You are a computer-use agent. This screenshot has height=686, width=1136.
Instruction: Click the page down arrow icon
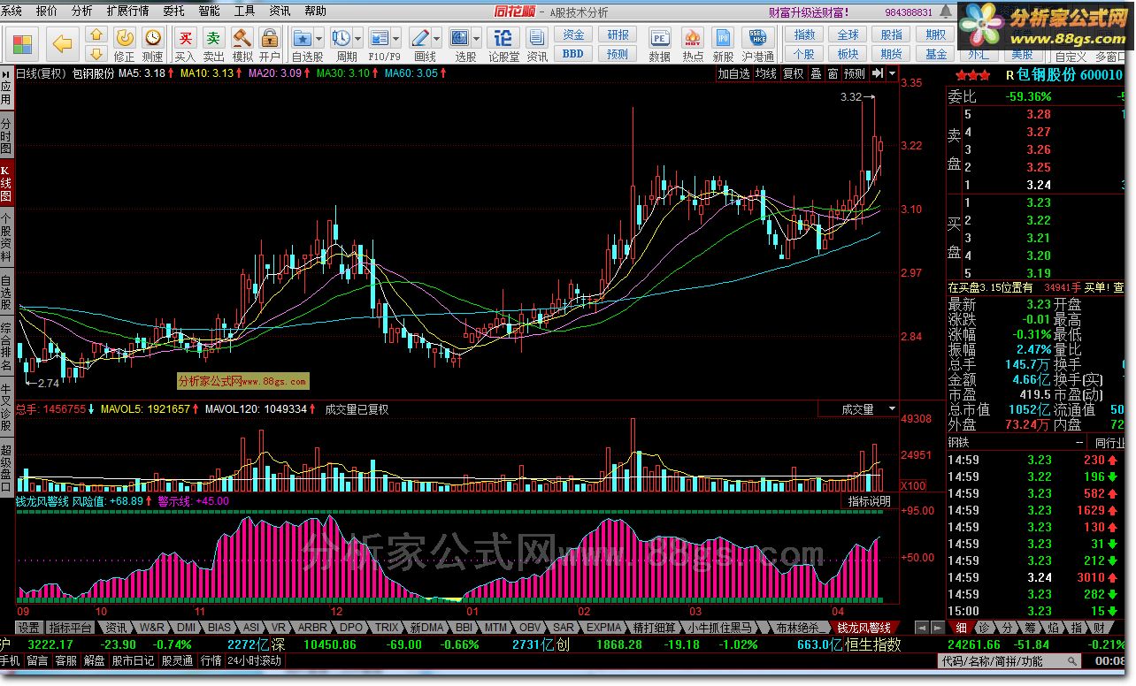96,53
